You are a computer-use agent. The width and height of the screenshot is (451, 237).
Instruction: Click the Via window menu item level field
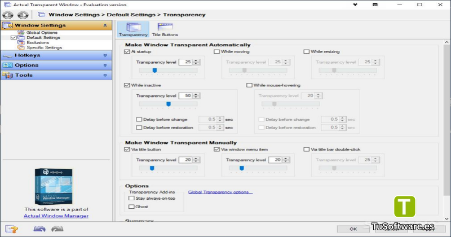click(x=275, y=160)
